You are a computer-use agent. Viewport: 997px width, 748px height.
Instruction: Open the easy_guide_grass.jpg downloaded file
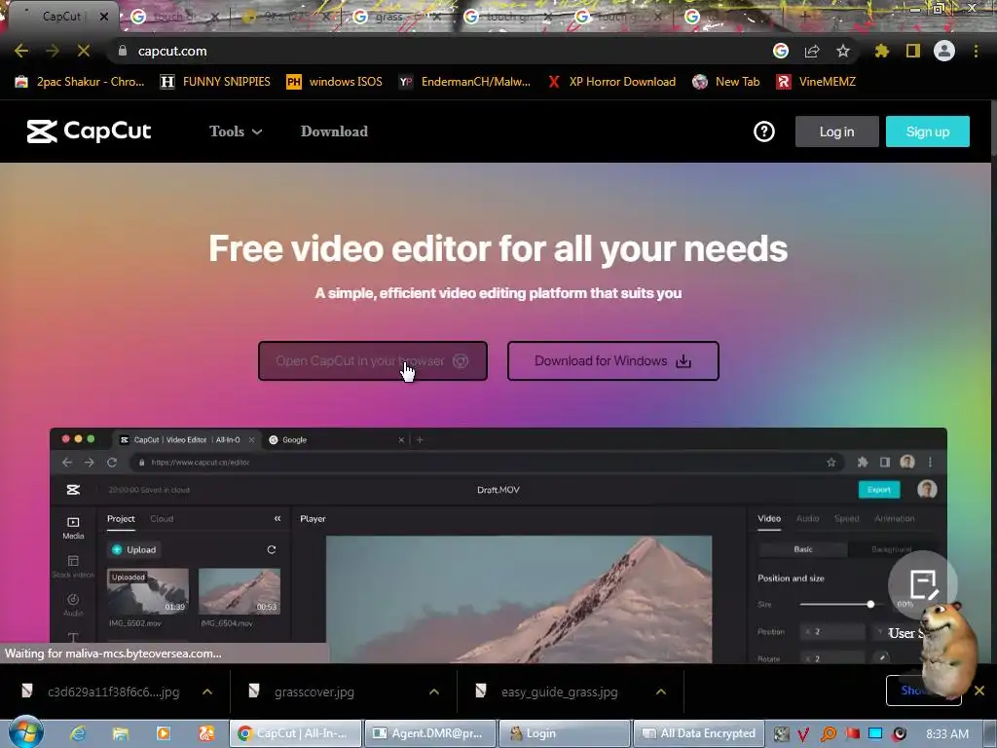tap(559, 692)
